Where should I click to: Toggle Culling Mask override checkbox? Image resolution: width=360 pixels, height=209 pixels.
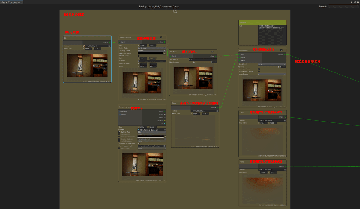pos(119,132)
